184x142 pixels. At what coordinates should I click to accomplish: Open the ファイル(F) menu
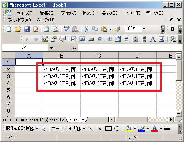[x=24, y=13]
